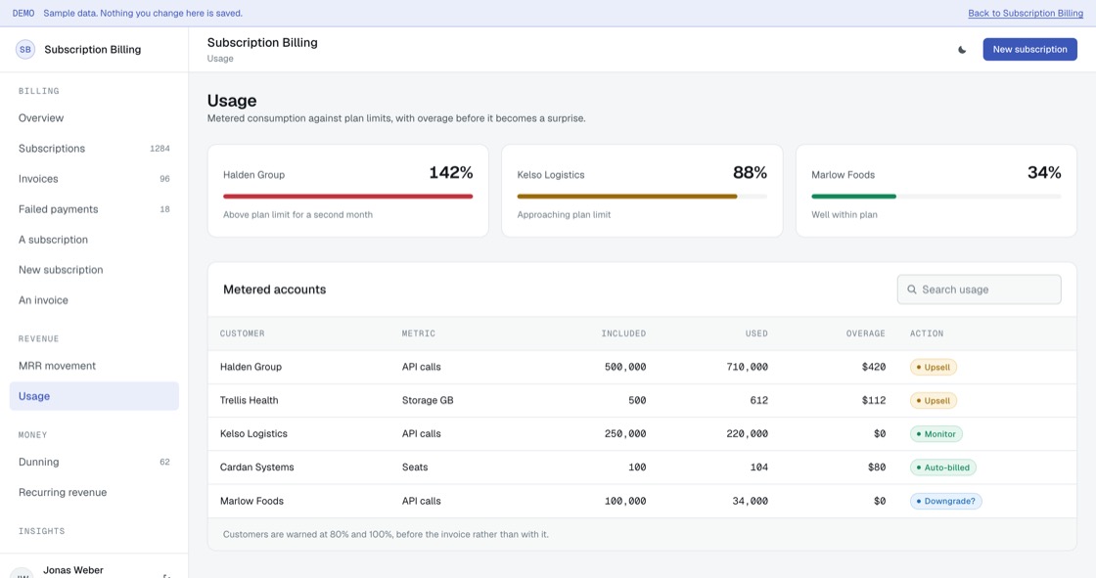This screenshot has width=1096, height=578.
Task: Click Downgrade? badge for Marlow Foods
Action: [x=945, y=501]
